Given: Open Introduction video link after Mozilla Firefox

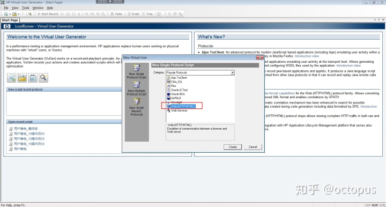Looking at the screenshot, I should click(x=307, y=56).
